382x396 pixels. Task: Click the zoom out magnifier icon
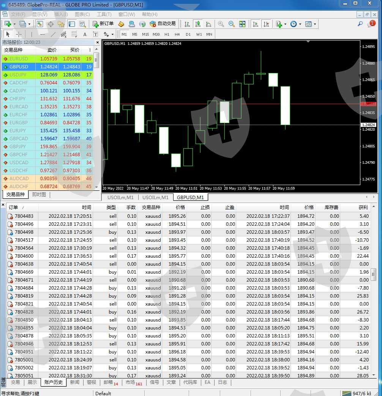pyautogui.click(x=231, y=24)
